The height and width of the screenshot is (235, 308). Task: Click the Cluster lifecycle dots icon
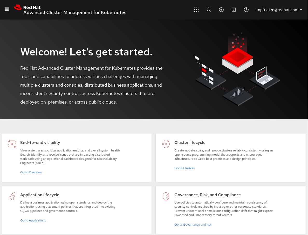[166, 144]
